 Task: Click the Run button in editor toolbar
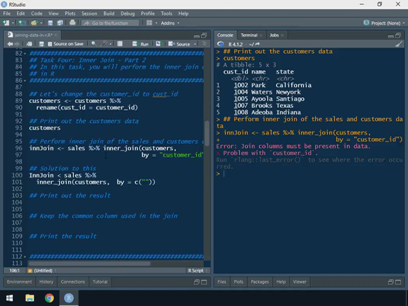pyautogui.click(x=141, y=44)
